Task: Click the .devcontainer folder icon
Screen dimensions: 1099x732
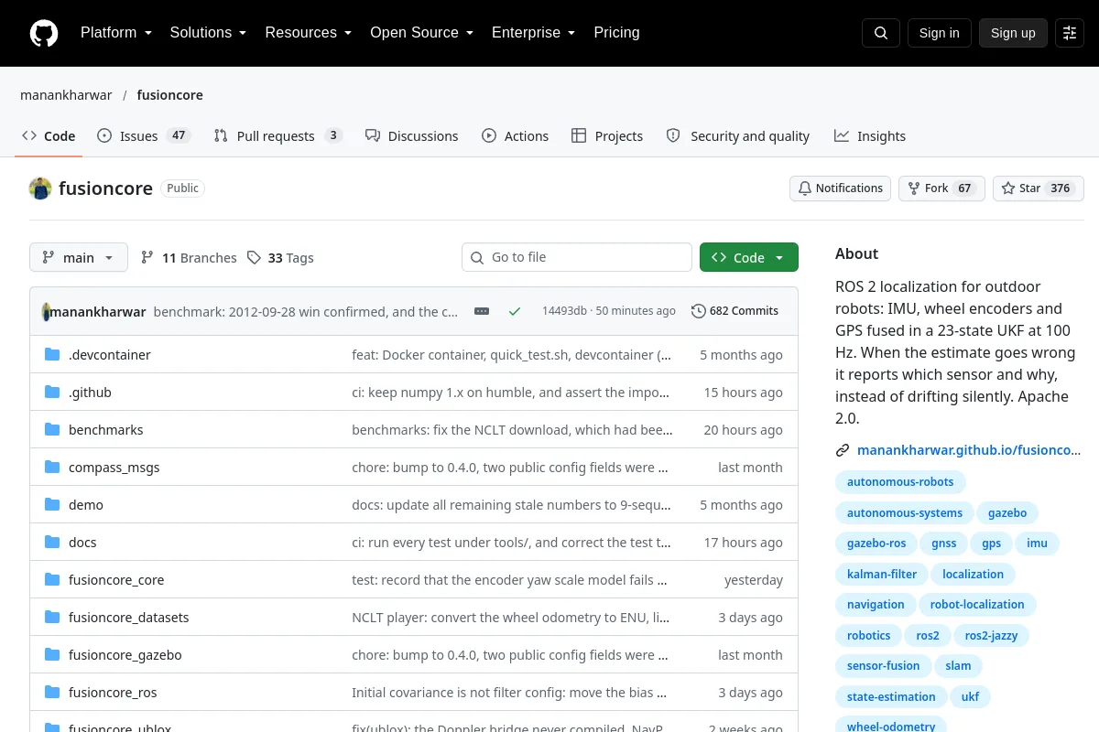Action: coord(52,355)
